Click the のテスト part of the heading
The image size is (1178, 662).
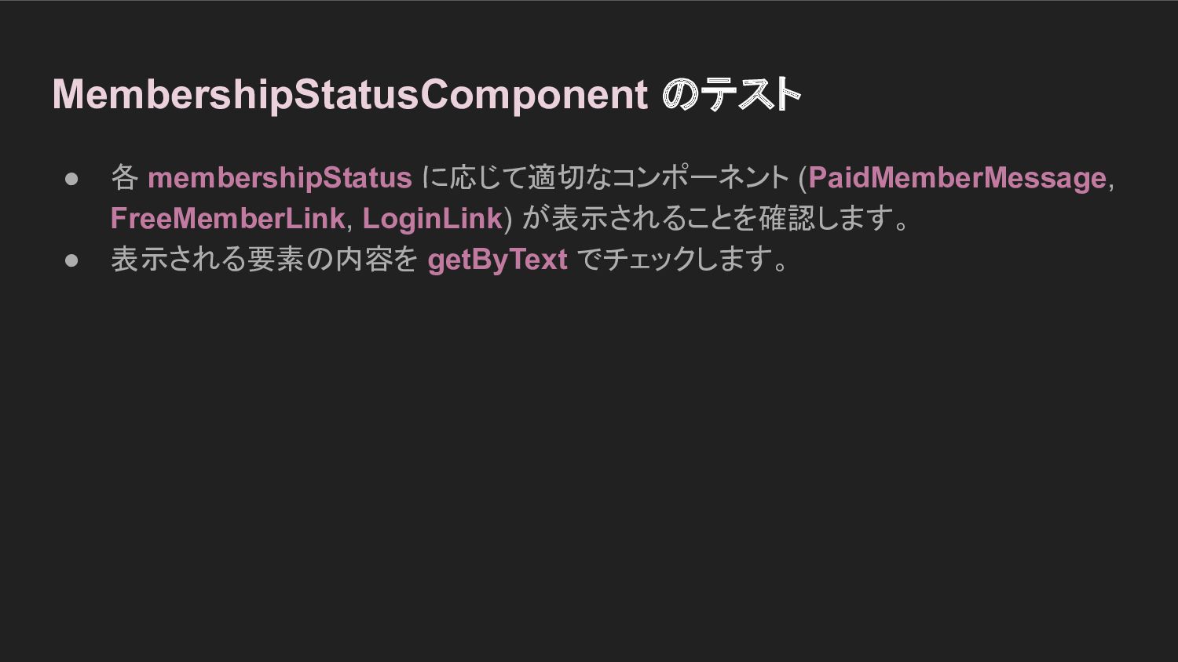[731, 95]
